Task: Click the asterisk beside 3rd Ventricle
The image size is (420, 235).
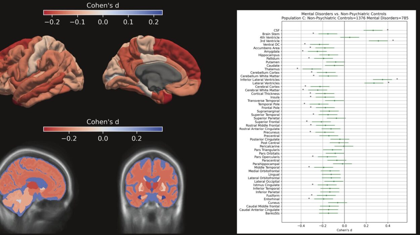Action: 393,41
